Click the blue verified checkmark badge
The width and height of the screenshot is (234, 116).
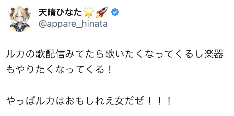[x=115, y=12]
